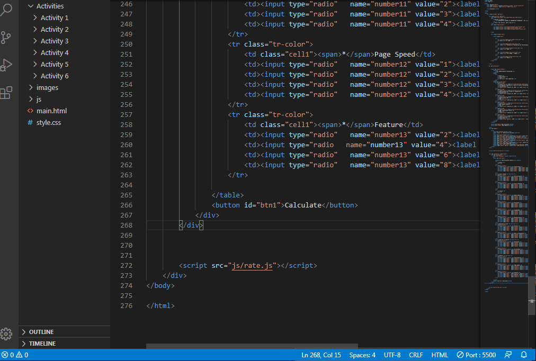Click the main.html file icon
The image size is (536, 361).
coord(30,111)
